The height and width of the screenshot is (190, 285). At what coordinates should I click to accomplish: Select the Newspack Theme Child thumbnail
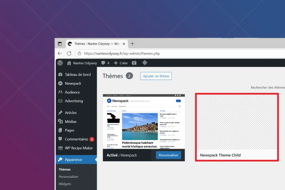pyautogui.click(x=237, y=122)
